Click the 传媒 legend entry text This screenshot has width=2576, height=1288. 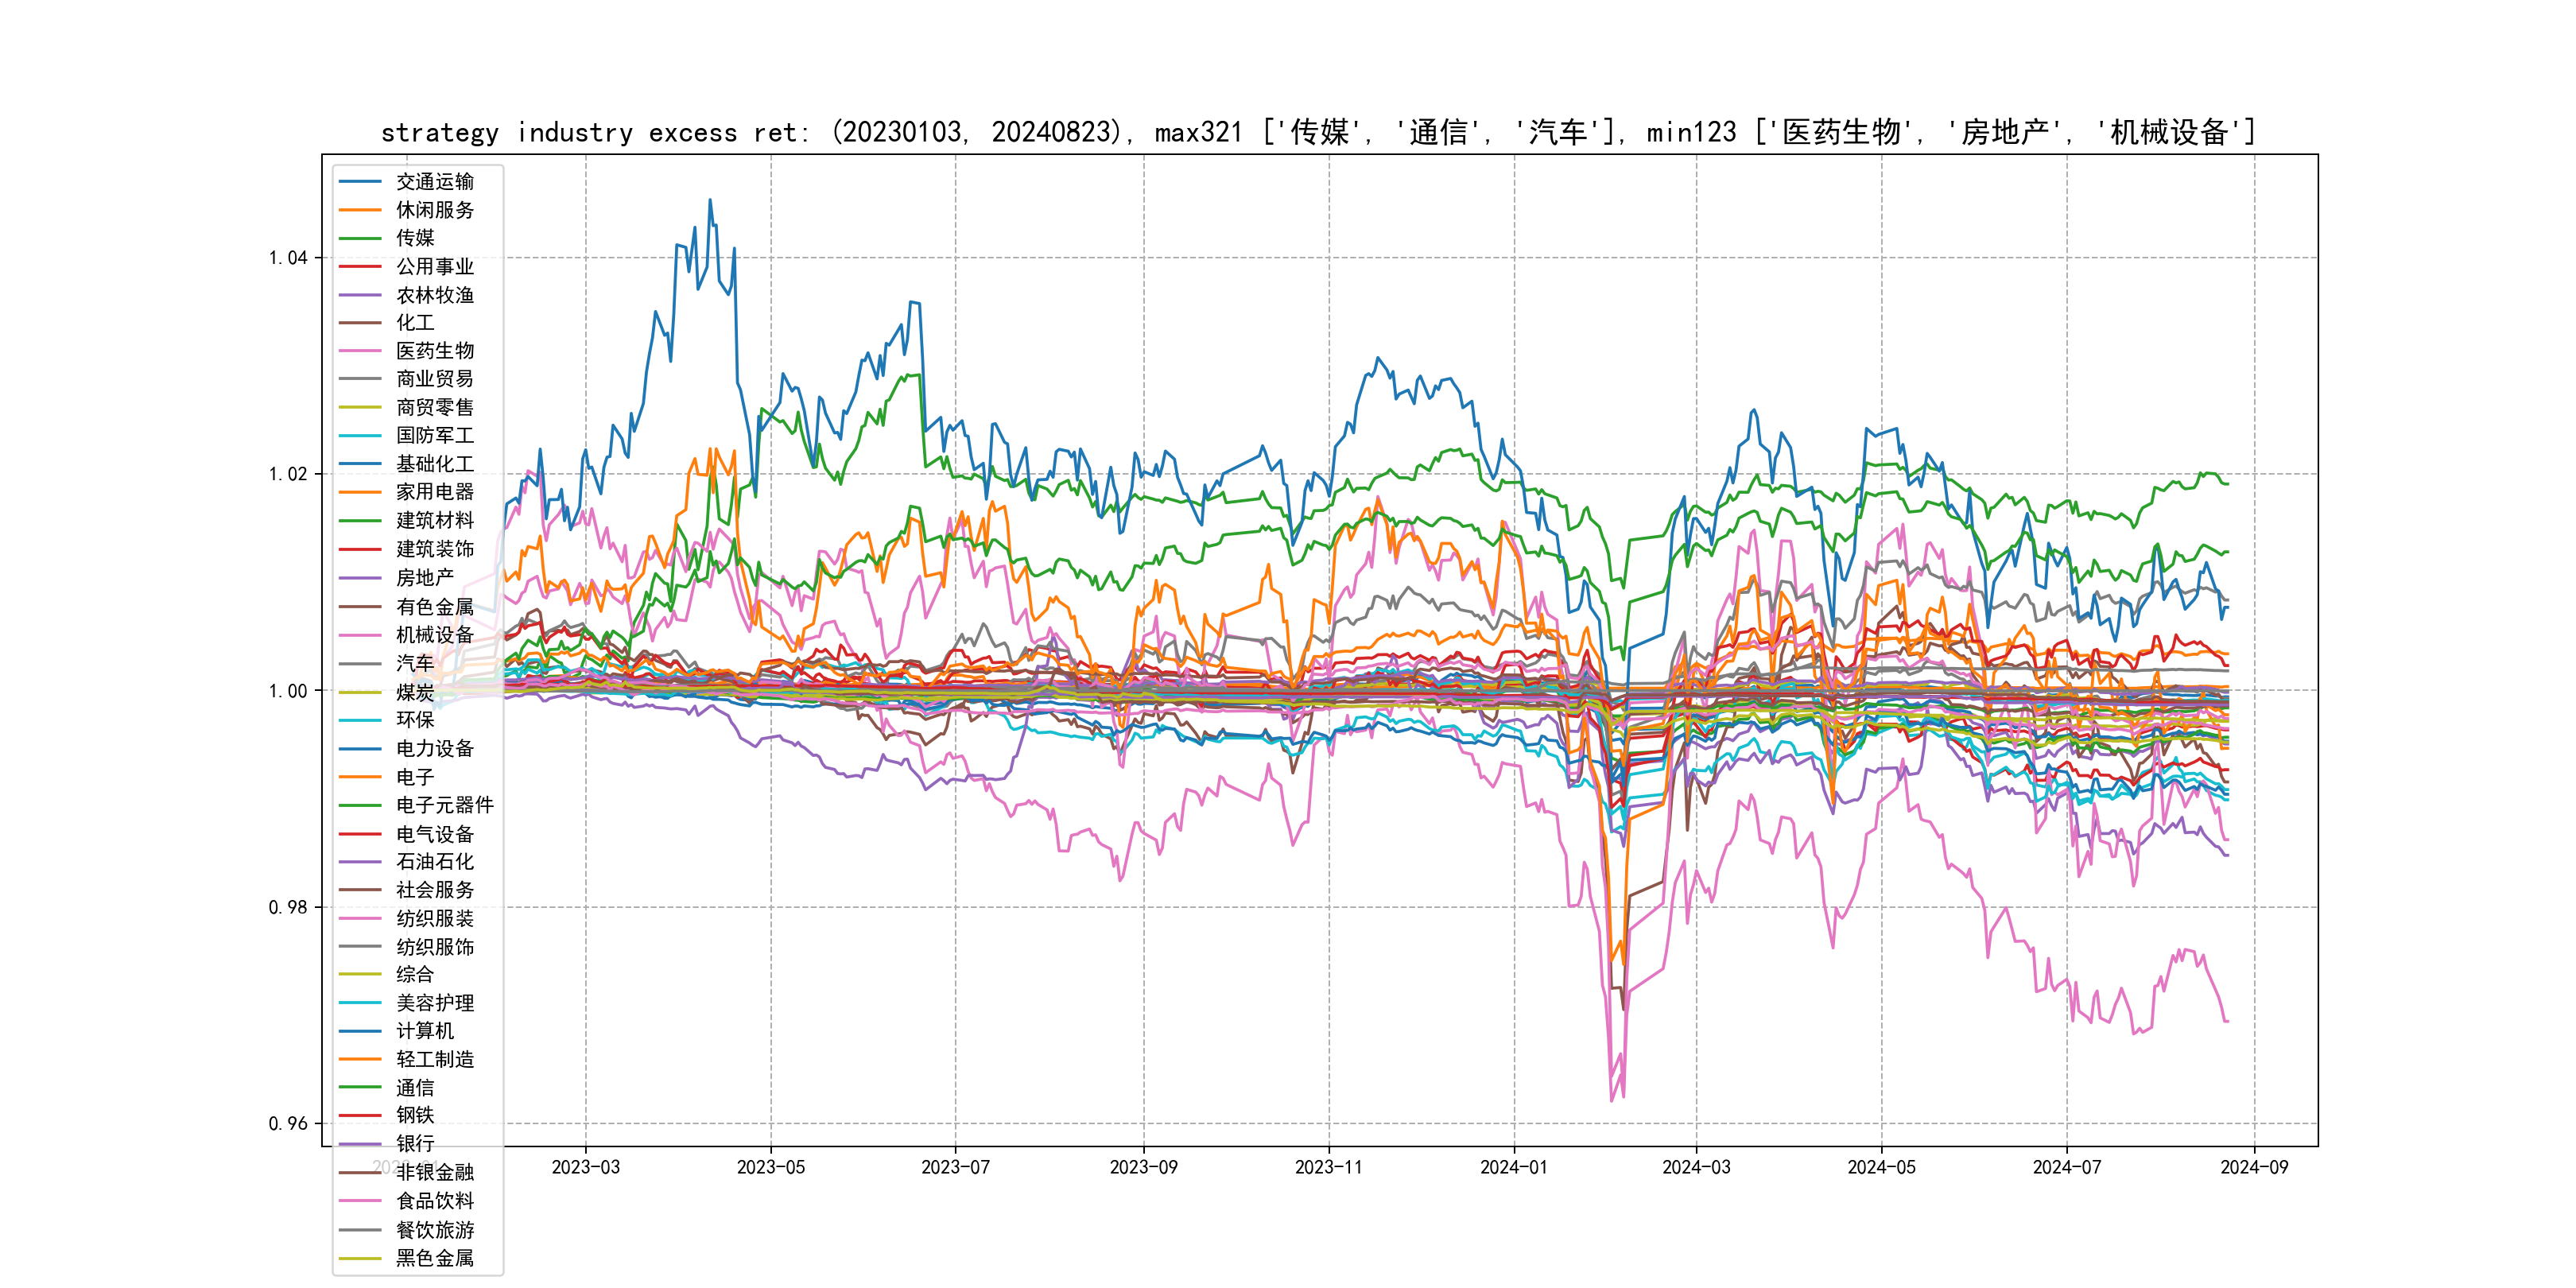tap(415, 238)
